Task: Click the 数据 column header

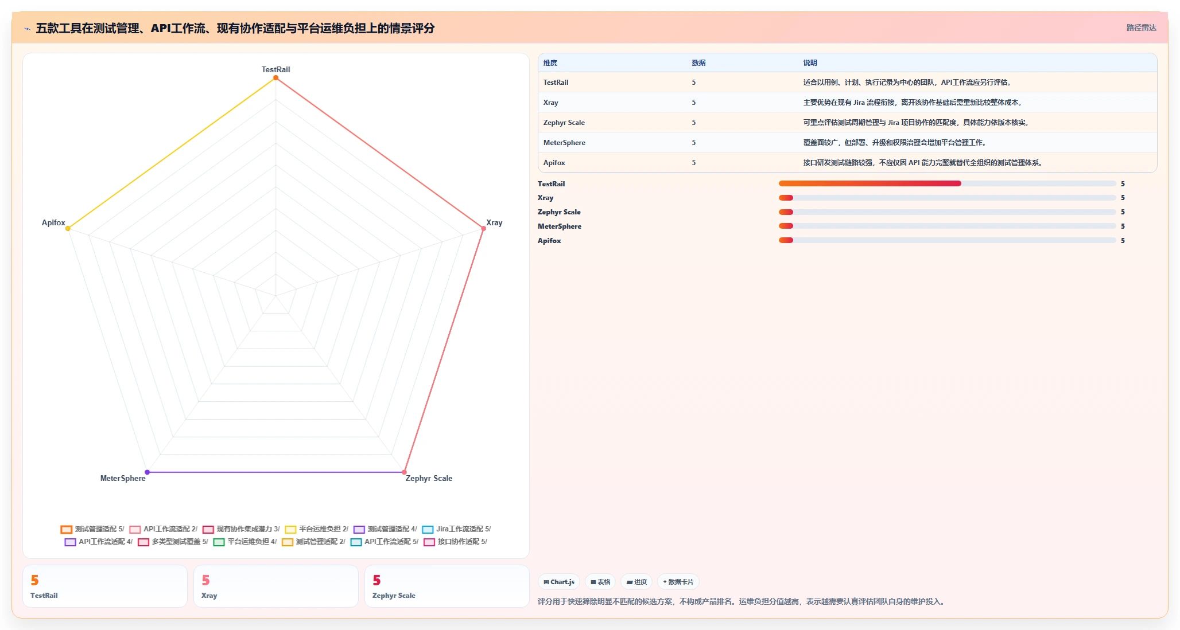Action: pyautogui.click(x=698, y=63)
